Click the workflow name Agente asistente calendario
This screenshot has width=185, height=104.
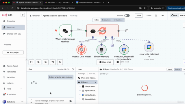55,16
